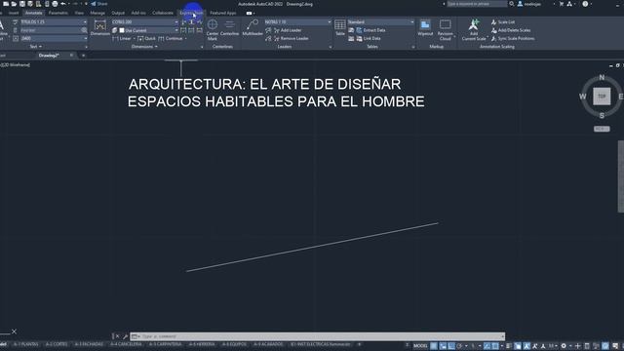This screenshot has height=351, width=624.
Task: Insert a Table from the Tables panel
Action: click(340, 28)
